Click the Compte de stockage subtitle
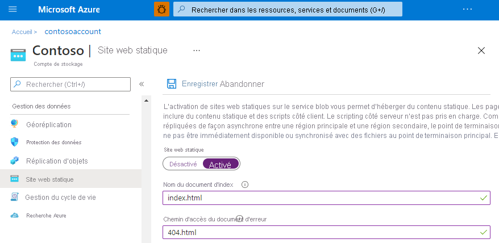 (x=58, y=64)
